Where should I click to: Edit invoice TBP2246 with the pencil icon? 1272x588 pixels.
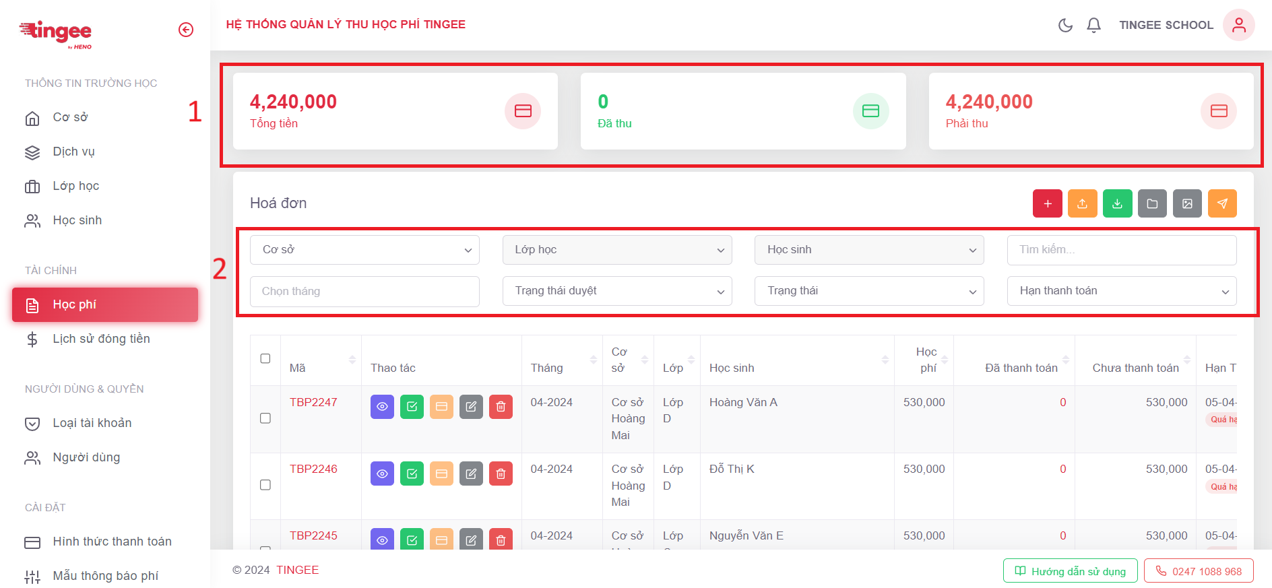pos(471,473)
